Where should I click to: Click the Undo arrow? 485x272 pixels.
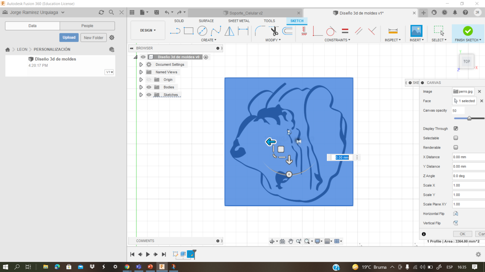coord(167,12)
